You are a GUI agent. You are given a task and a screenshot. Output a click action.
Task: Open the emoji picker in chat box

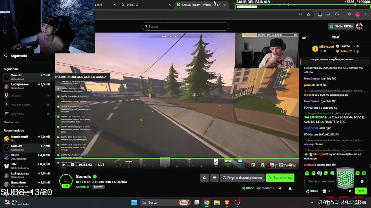(x=362, y=181)
